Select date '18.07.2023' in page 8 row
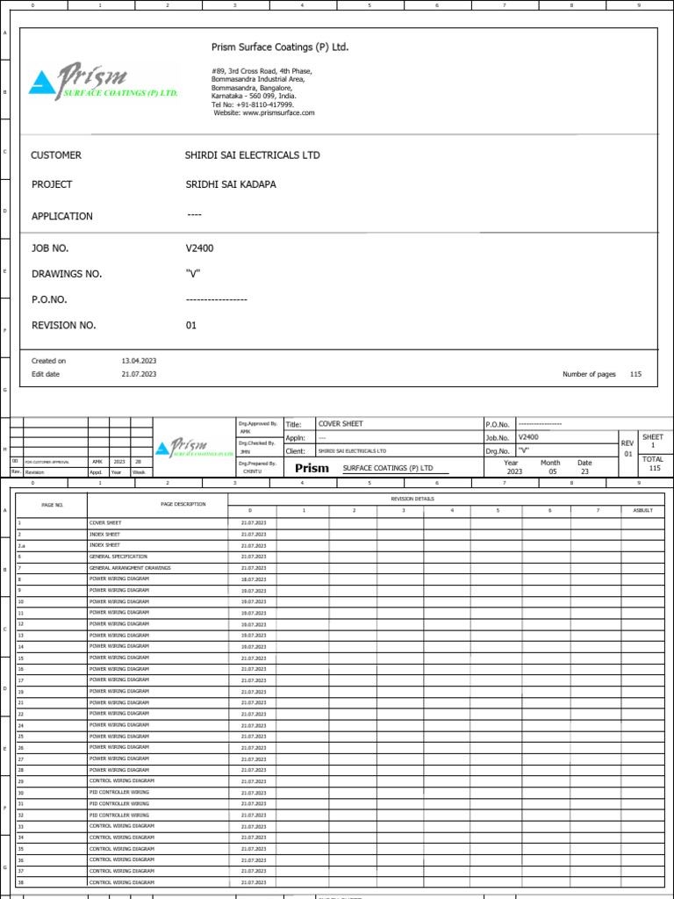 (x=254, y=579)
